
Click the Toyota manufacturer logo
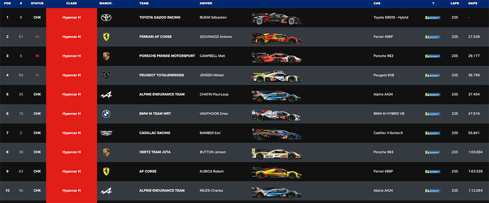point(106,17)
